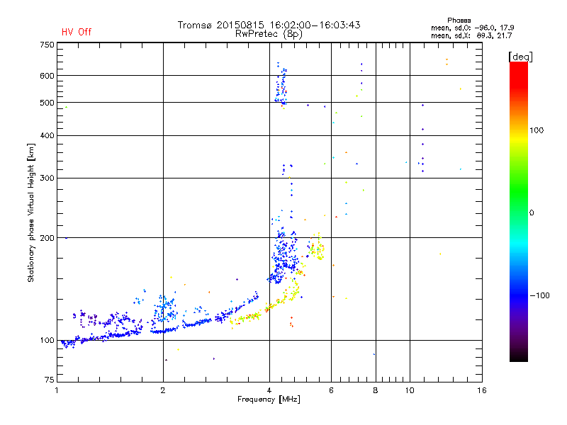Image resolution: width=567 pixels, height=425 pixels.
Task: Click x-axis tick label '4'
Action: tap(269, 390)
